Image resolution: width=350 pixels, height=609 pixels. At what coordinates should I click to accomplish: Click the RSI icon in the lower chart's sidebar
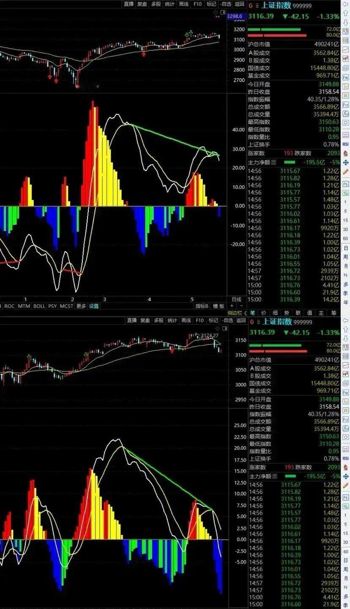click(345, 459)
